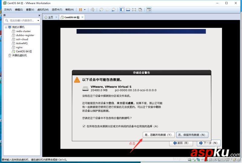Pause the virtual machine with the orange Pause icon
Screen dimensions: 242x163
(80, 10)
